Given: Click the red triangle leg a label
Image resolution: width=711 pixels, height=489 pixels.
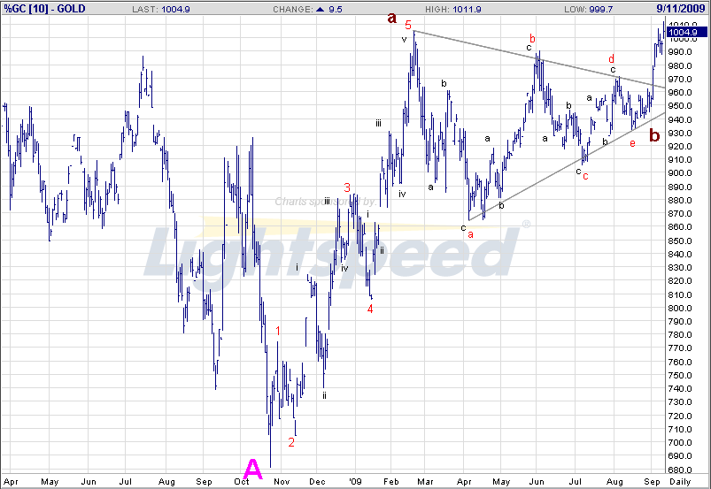Looking at the screenshot, I should (470, 234).
